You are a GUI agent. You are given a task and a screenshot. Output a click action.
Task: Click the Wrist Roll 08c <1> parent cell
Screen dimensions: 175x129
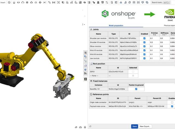click(138, 106)
